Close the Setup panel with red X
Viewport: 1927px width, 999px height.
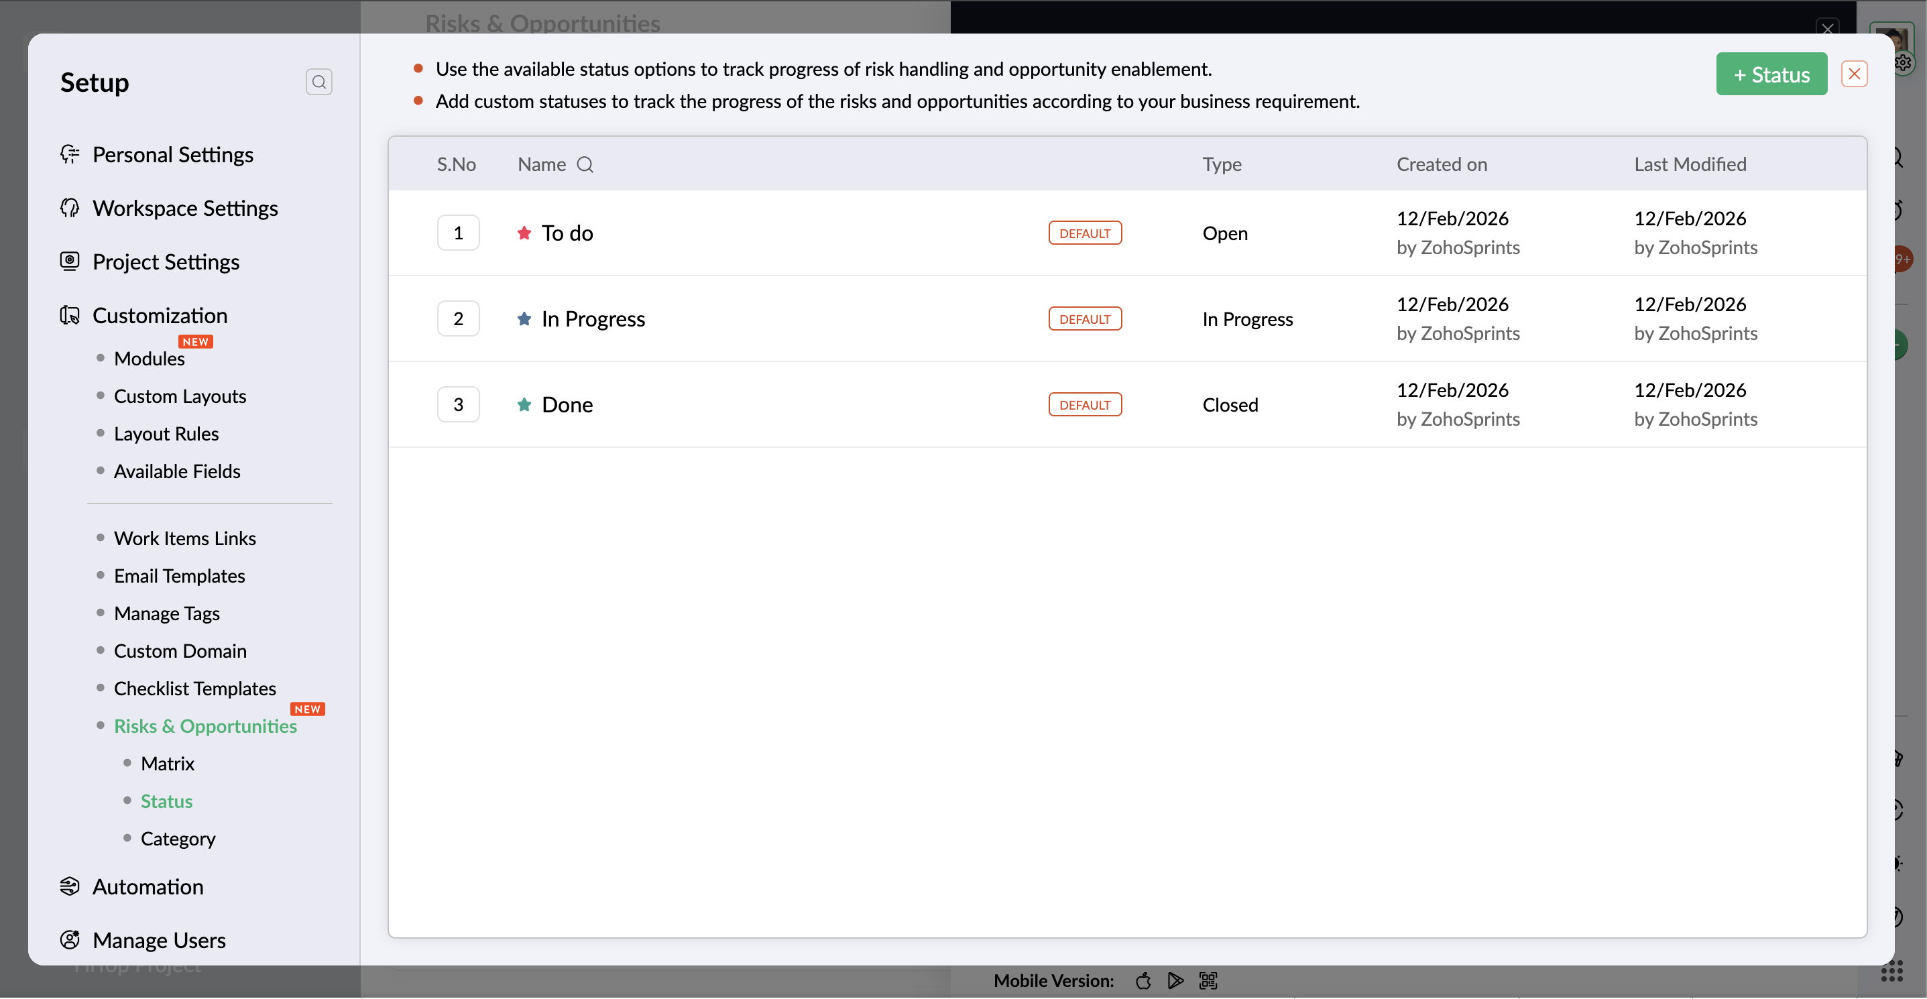click(1854, 74)
